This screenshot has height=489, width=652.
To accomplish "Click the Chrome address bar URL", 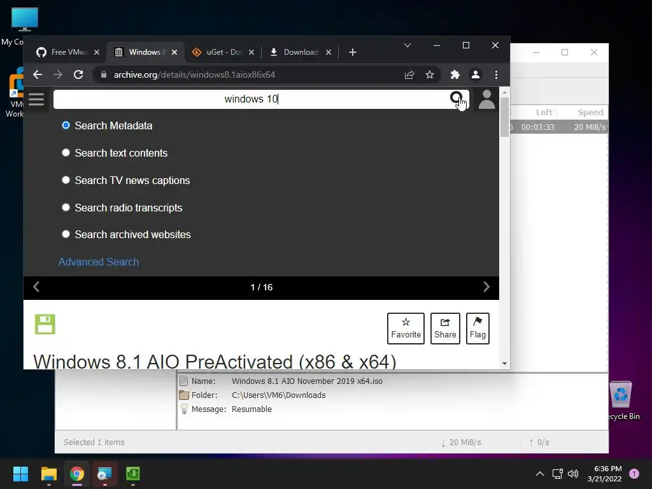I will [194, 75].
